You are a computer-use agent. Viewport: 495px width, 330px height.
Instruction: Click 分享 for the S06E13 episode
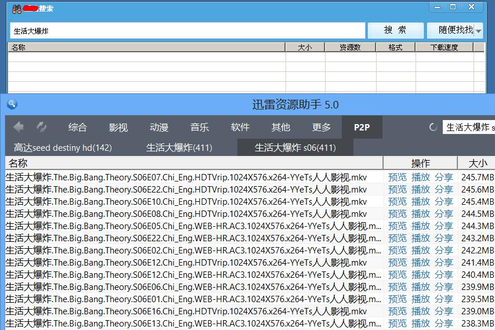pos(444,323)
